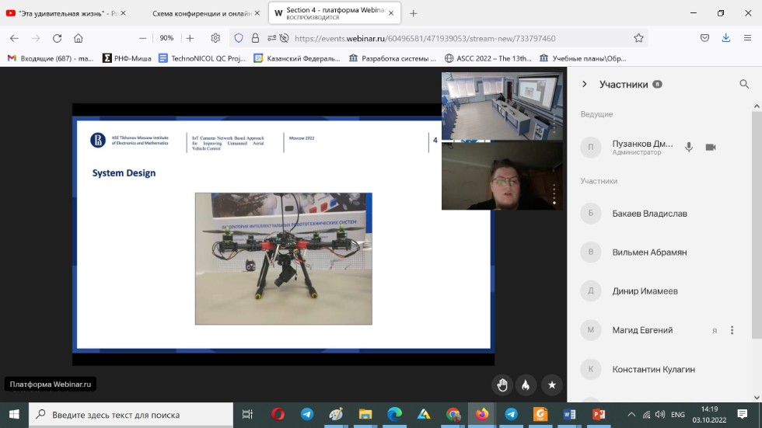Open options menu for Магид Евгений
The width and height of the screenshot is (762, 428).
[732, 330]
